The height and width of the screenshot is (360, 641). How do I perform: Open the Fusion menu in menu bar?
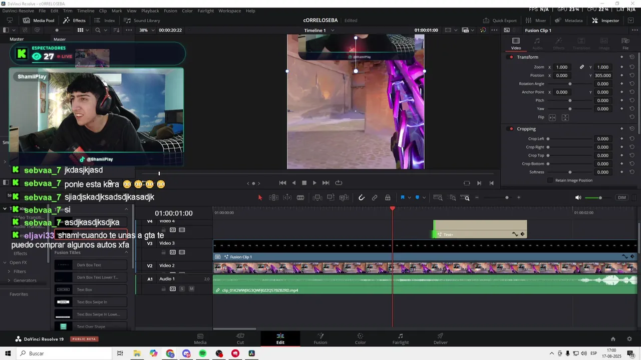pyautogui.click(x=170, y=10)
